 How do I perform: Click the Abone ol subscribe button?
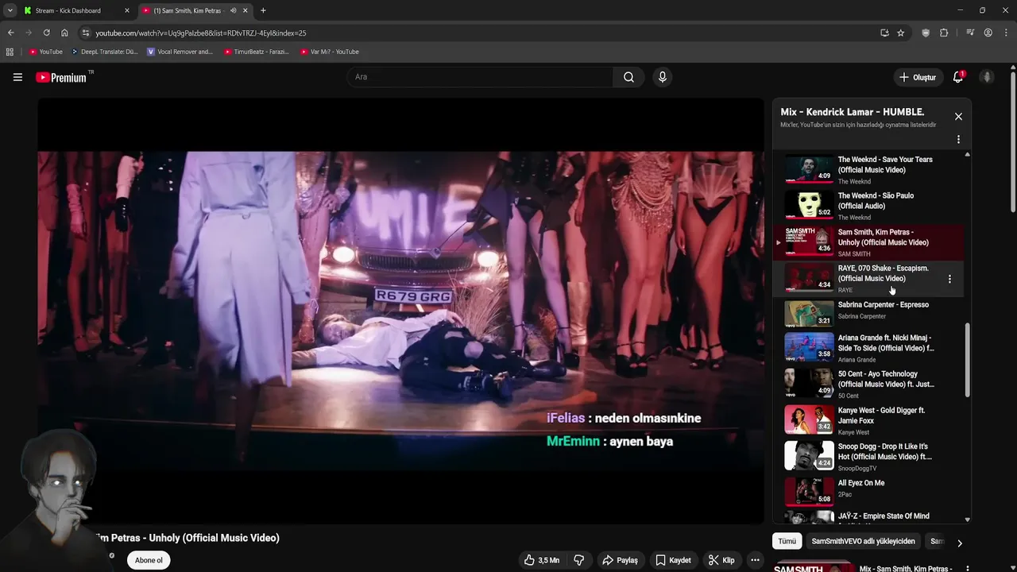pyautogui.click(x=149, y=560)
